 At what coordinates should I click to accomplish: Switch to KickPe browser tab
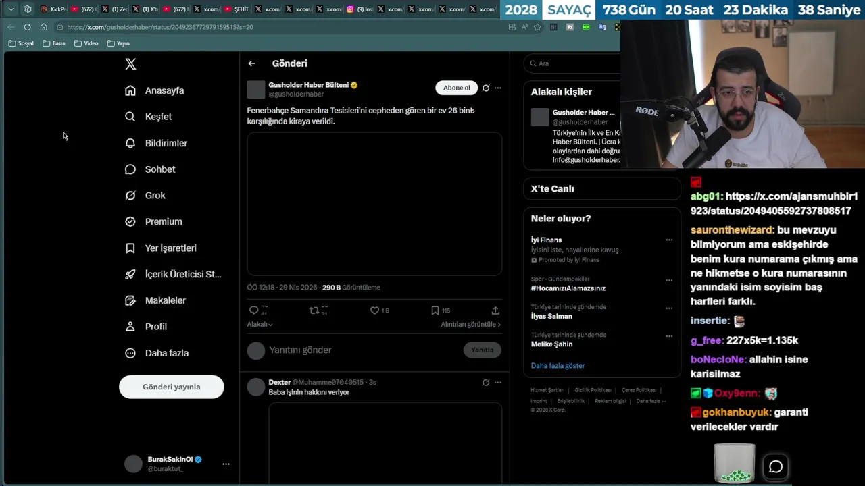tap(53, 9)
